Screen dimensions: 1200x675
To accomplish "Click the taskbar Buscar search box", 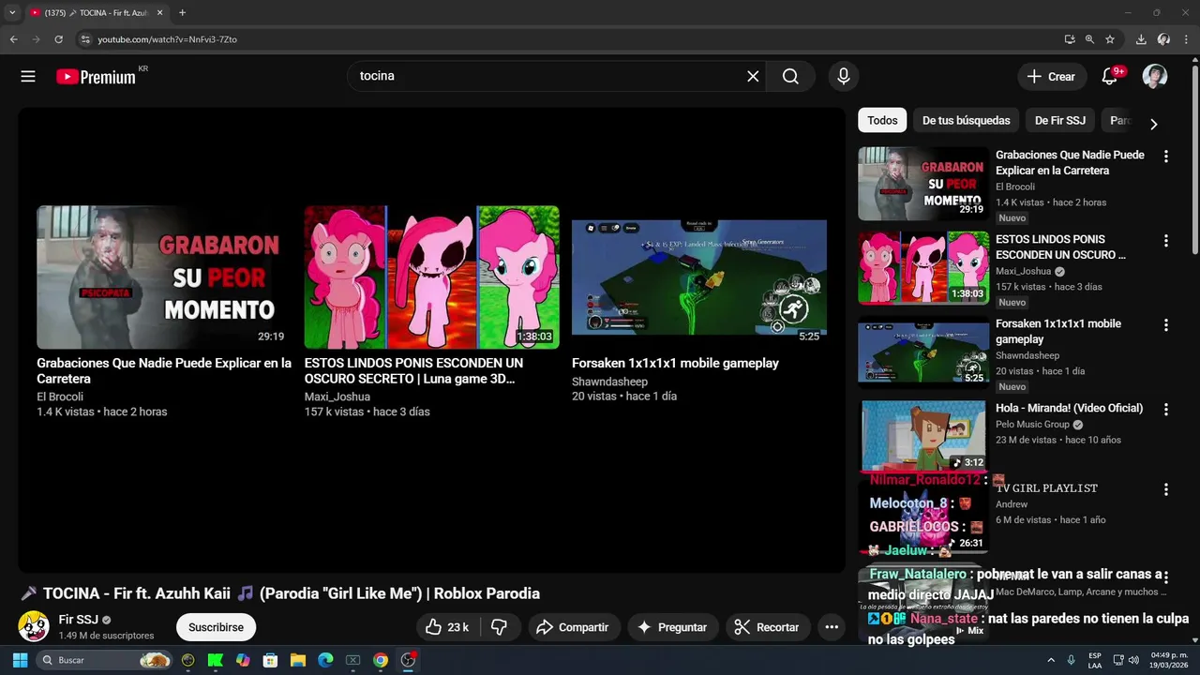I will tap(105, 660).
